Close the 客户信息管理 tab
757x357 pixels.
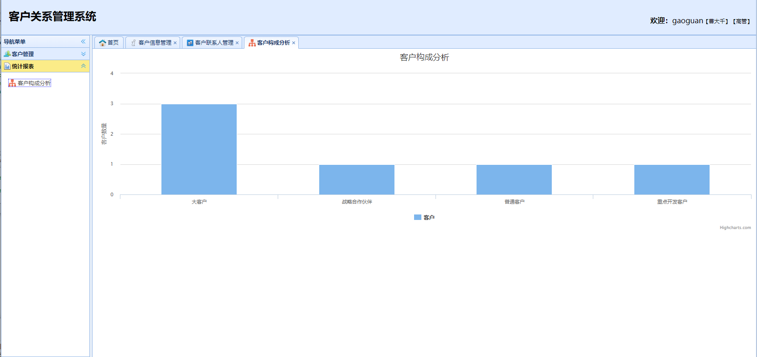[x=175, y=43]
